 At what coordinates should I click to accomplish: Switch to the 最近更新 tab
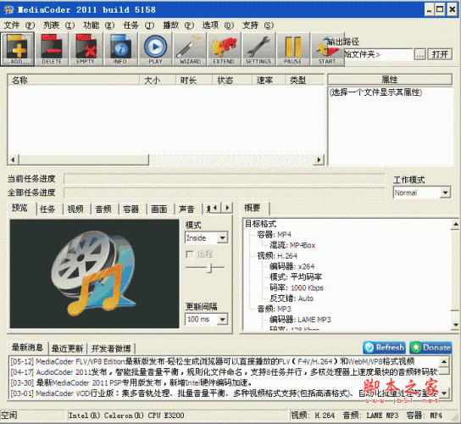(67, 349)
